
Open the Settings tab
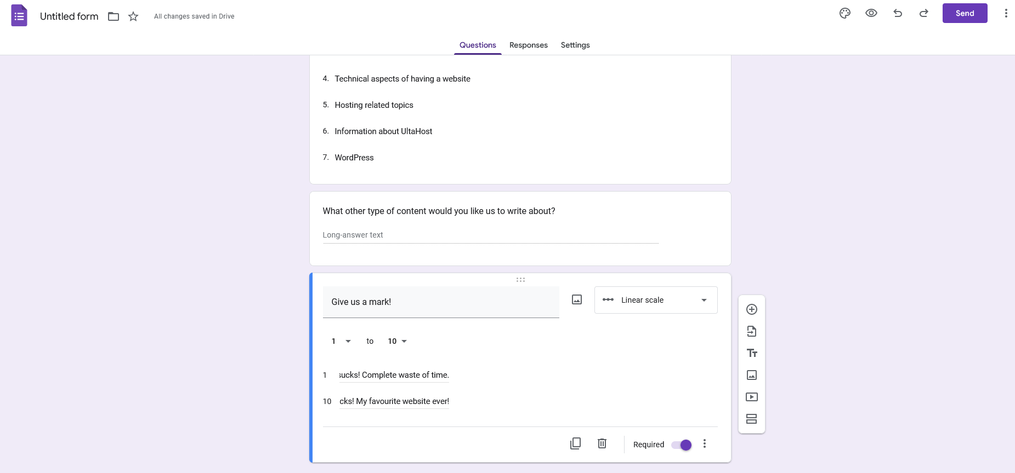click(x=575, y=45)
